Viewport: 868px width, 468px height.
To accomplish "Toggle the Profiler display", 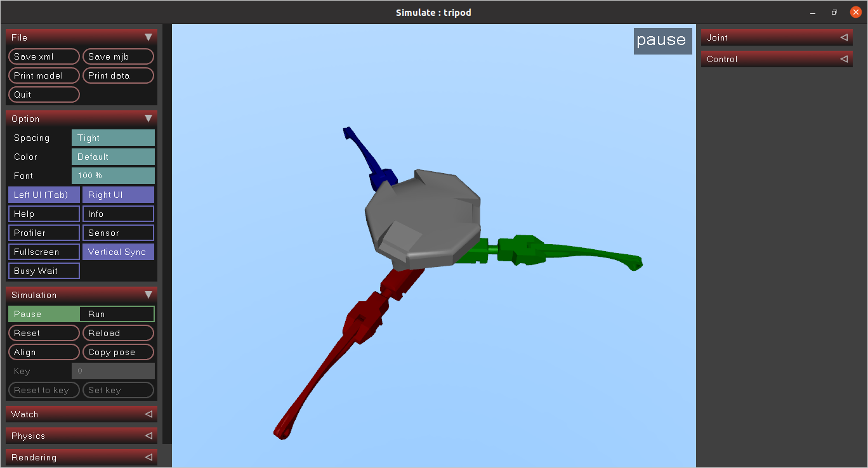I will [43, 233].
